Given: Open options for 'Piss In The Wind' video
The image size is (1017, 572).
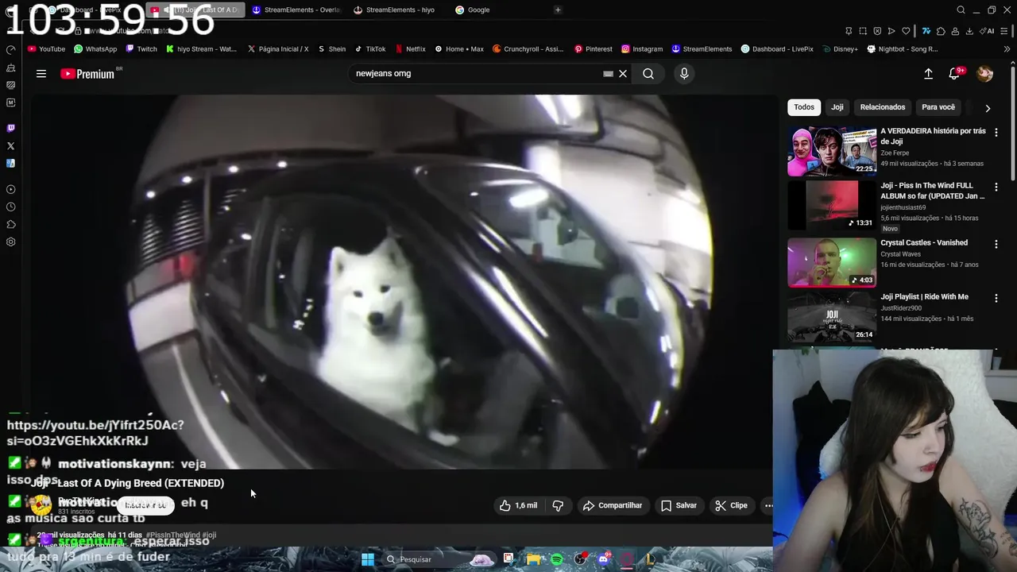Looking at the screenshot, I should pos(996,187).
